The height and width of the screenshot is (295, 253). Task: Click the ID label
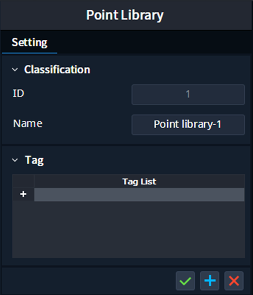[x=18, y=93]
